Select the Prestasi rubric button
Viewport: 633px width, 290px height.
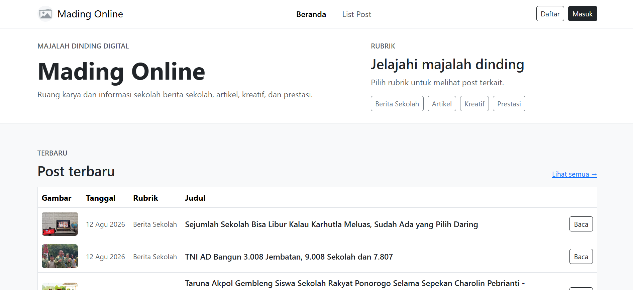[509, 104]
